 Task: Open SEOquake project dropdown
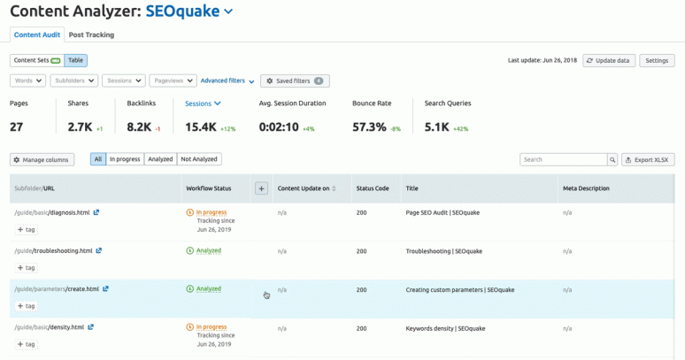189,11
